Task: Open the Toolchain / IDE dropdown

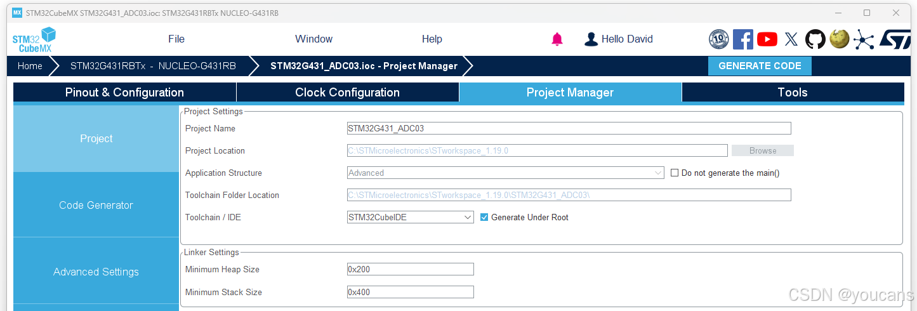Action: tap(411, 217)
